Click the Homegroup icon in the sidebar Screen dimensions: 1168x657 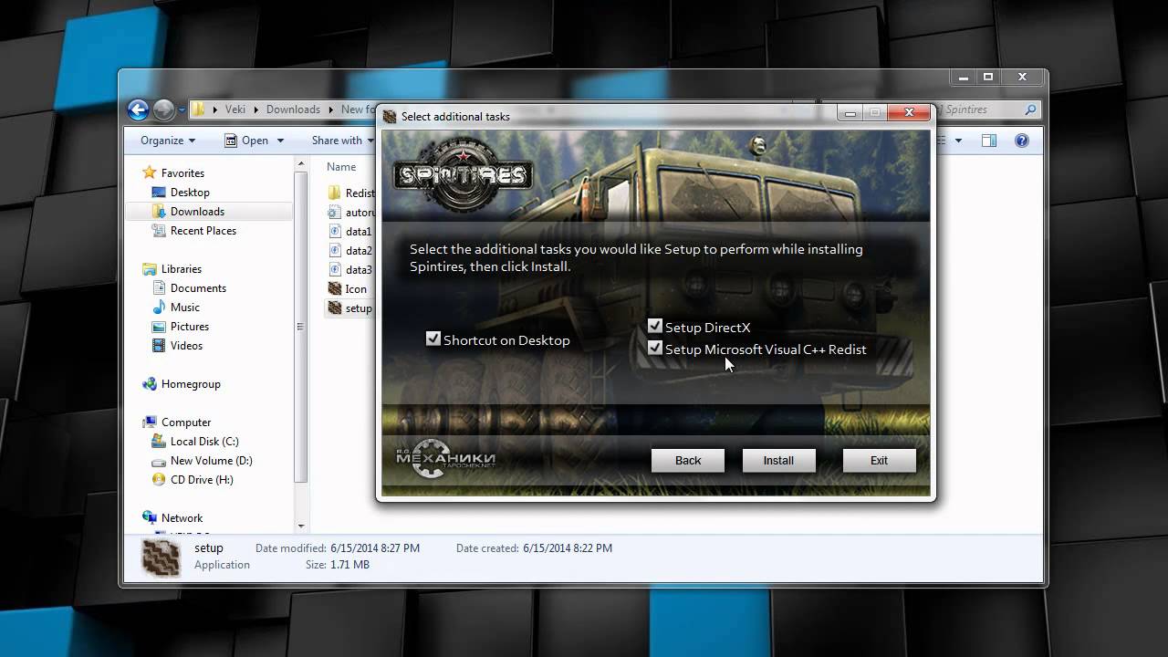point(150,384)
